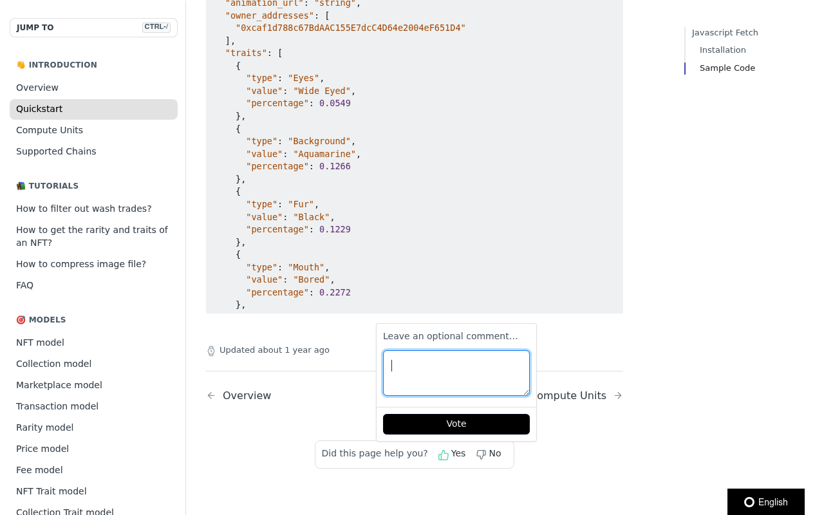
Task: Click the owner address string in code
Action: [x=350, y=28]
